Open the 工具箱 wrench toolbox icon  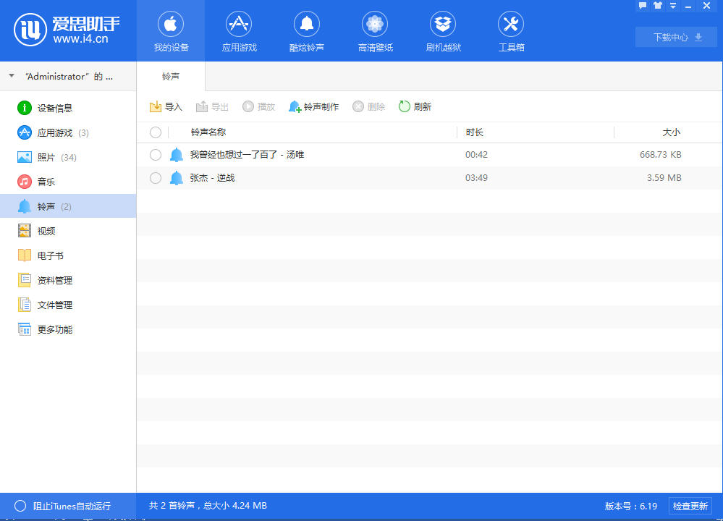click(x=511, y=25)
